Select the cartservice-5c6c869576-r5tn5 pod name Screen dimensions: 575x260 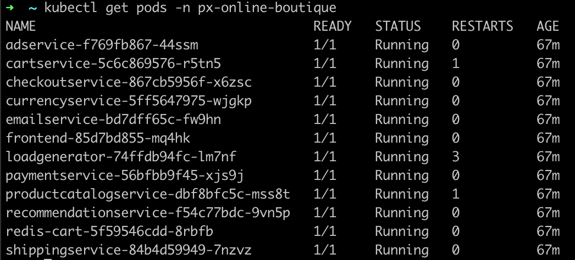[x=114, y=64]
